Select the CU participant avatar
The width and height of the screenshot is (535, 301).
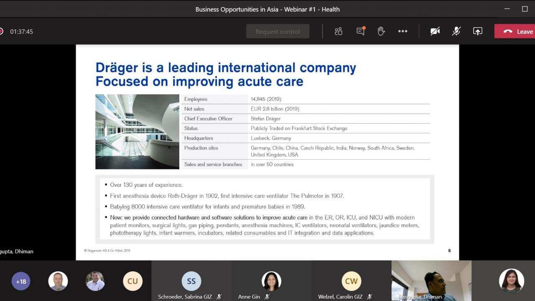coord(132,281)
